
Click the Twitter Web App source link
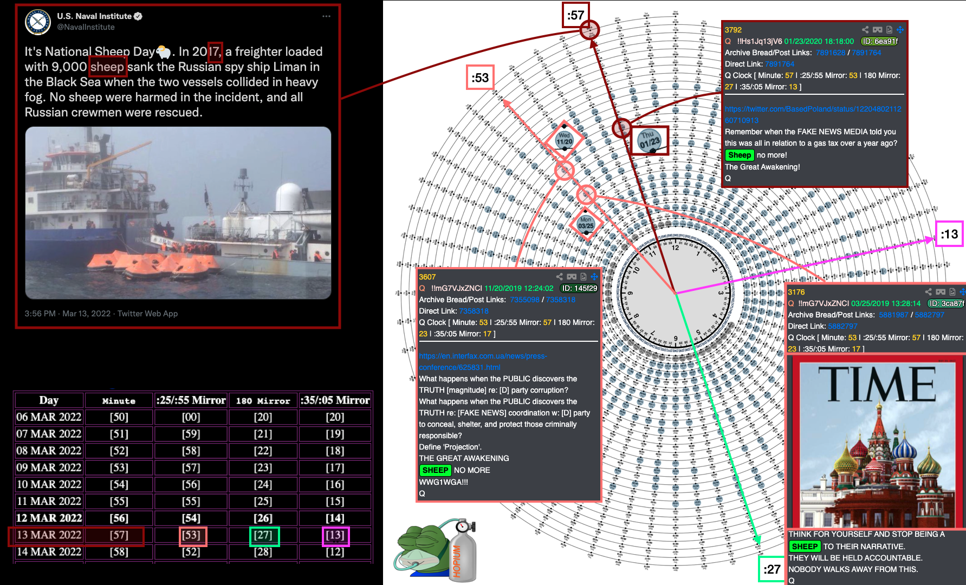(x=147, y=314)
